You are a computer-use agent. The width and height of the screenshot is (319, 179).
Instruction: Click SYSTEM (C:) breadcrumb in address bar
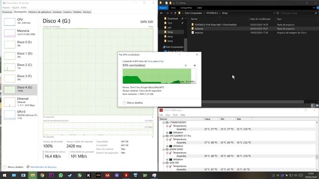pyautogui.click(x=212, y=13)
